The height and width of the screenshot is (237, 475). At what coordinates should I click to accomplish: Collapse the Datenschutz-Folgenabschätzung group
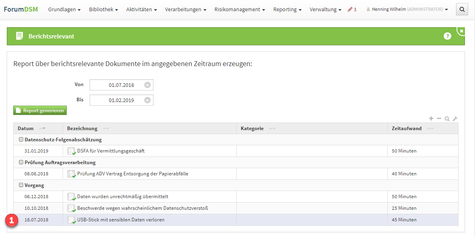coord(21,140)
